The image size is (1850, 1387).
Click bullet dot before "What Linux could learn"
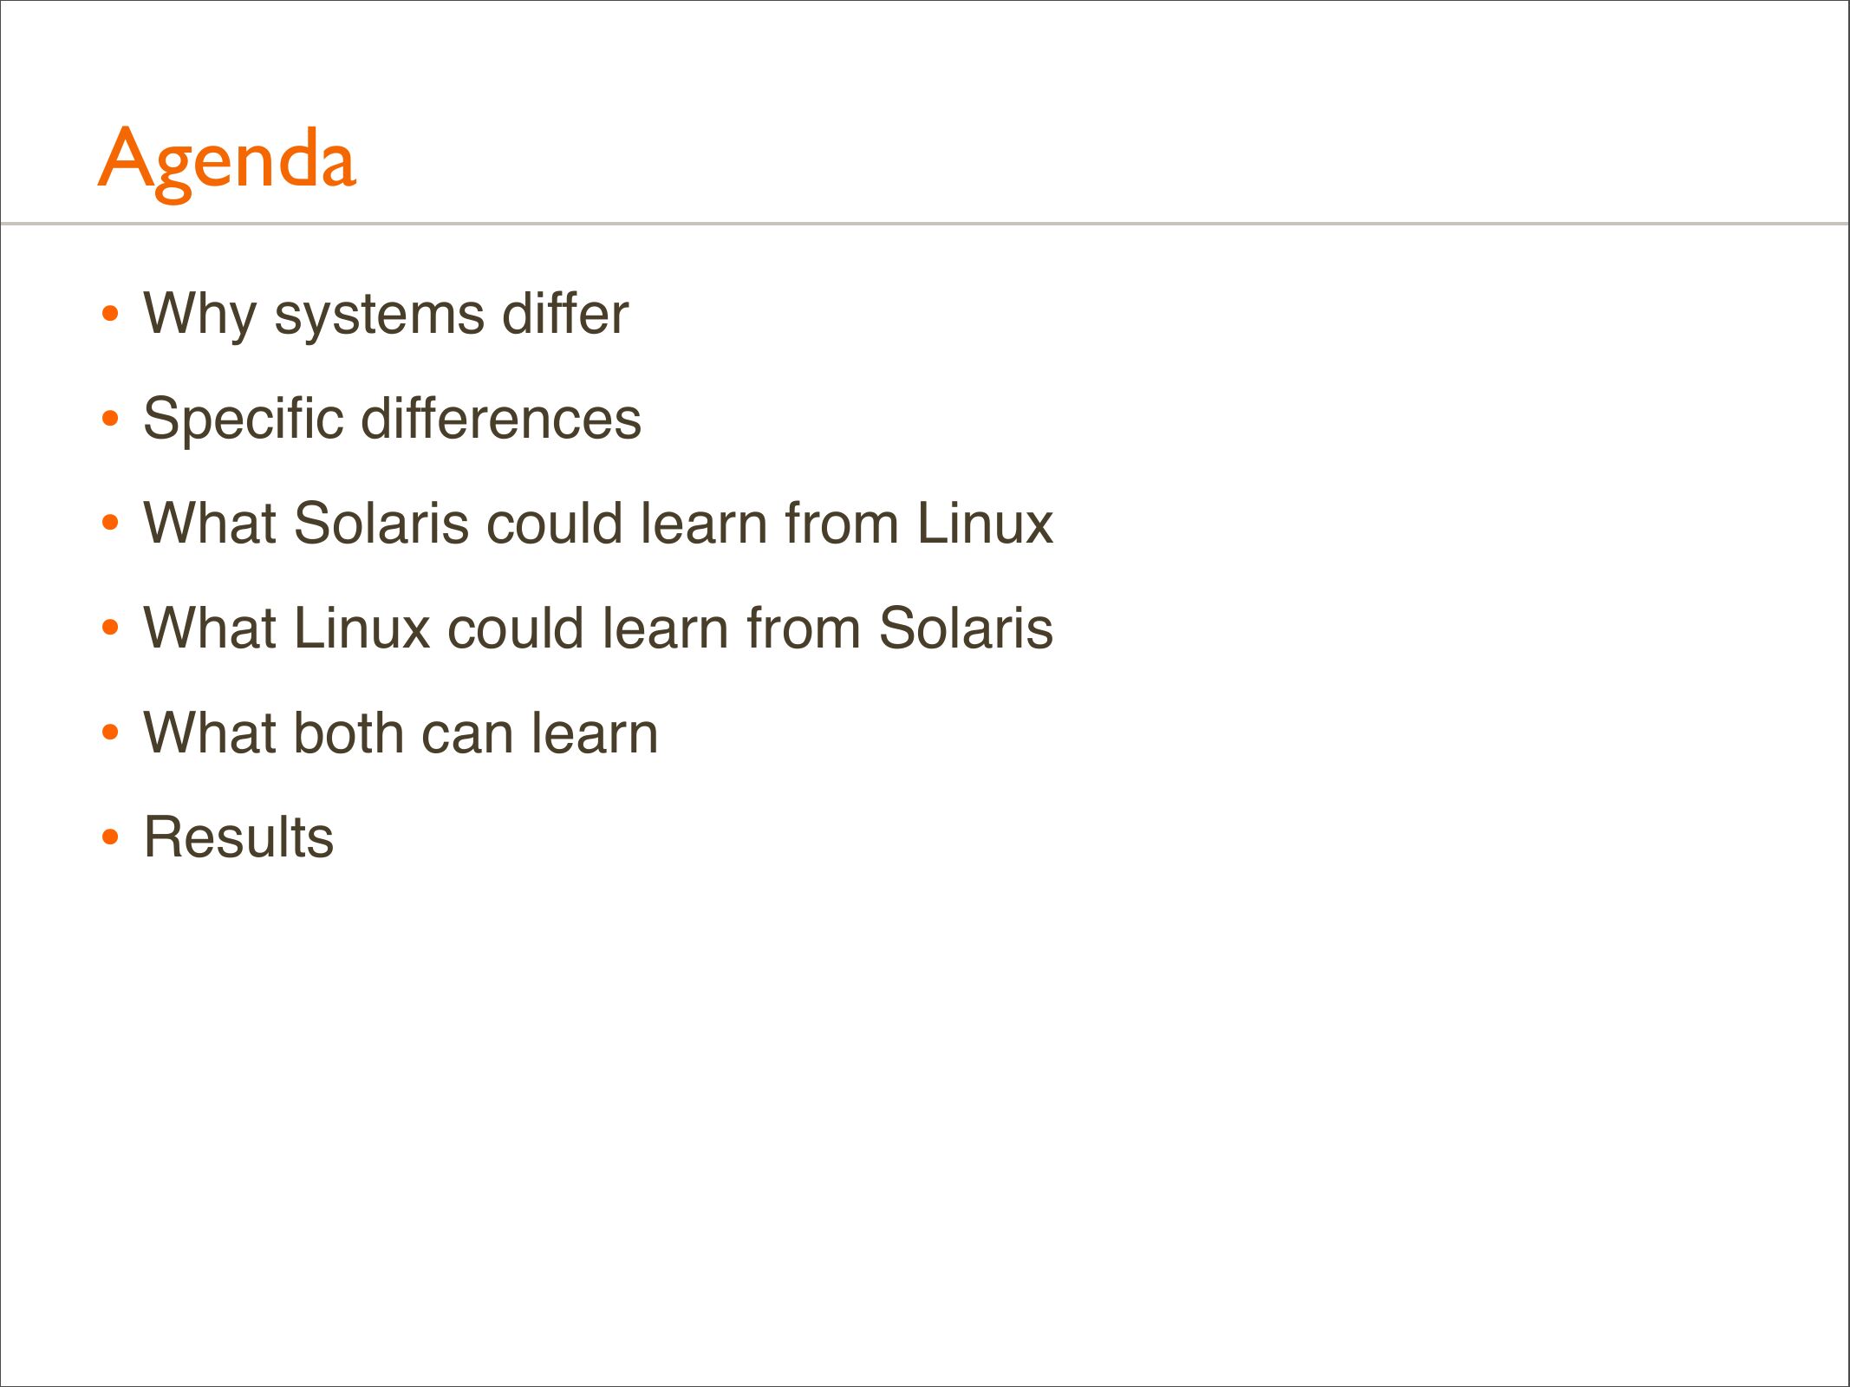[x=109, y=628]
